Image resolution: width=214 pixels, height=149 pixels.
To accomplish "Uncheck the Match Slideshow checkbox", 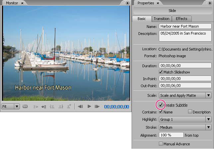I will pos(161,72).
